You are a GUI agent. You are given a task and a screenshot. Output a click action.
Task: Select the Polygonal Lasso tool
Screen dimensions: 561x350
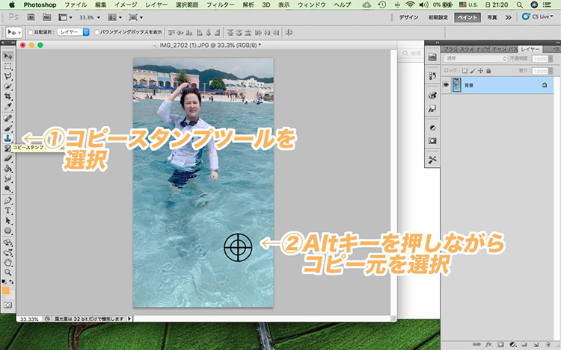click(8, 76)
